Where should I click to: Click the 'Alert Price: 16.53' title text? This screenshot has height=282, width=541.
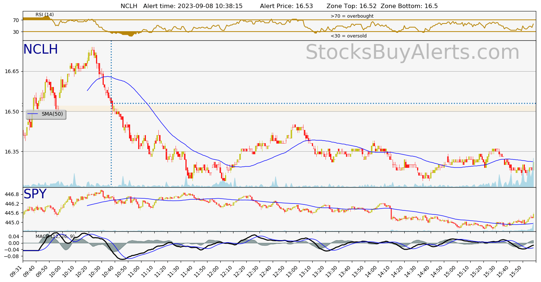click(287, 6)
